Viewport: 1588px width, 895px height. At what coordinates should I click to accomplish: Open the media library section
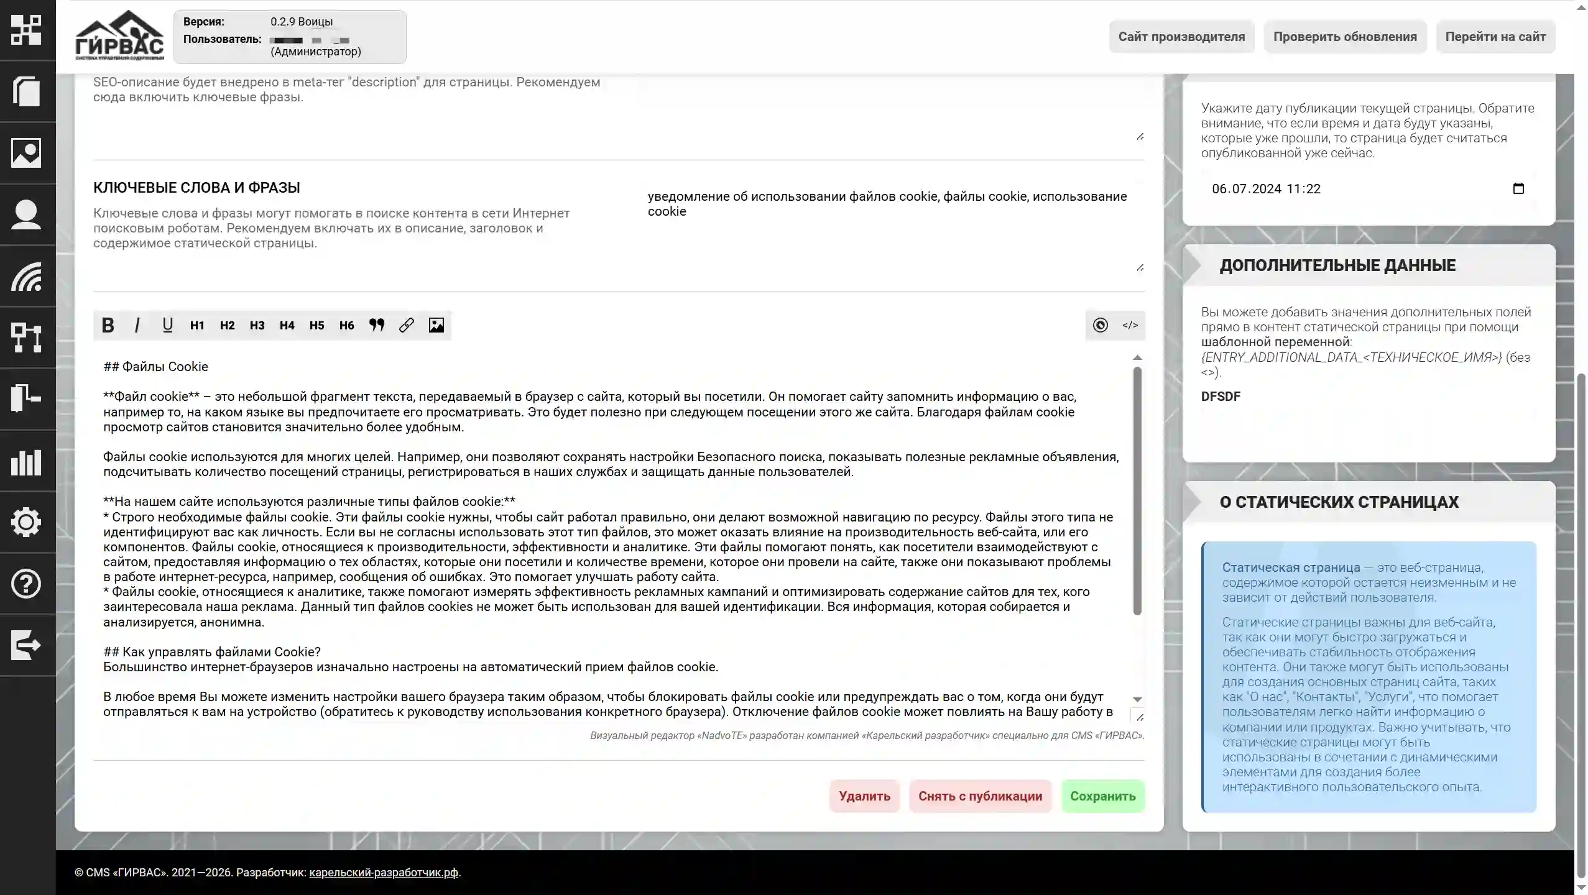(x=27, y=152)
